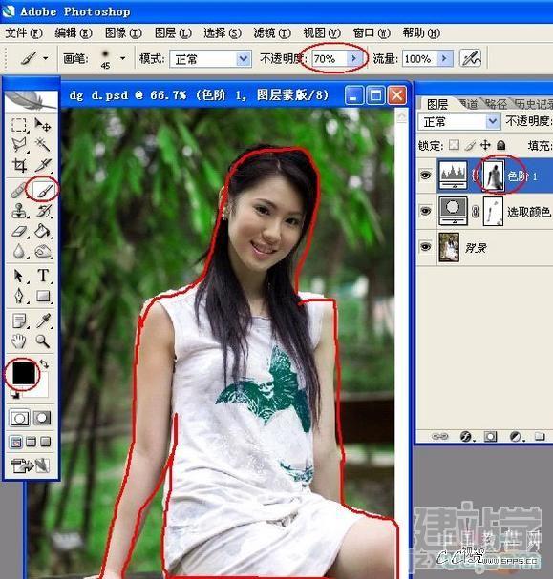Expand the 不透明度 70% slider arrow
553x579 pixels.
(x=353, y=58)
